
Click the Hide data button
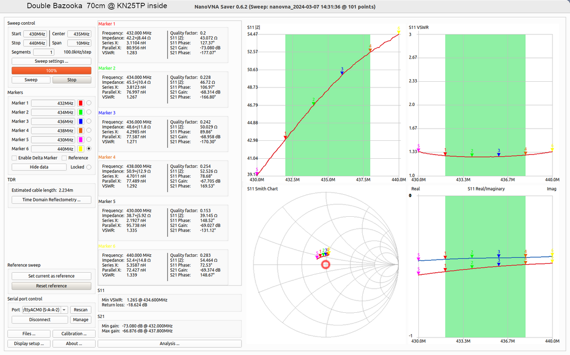(39, 167)
